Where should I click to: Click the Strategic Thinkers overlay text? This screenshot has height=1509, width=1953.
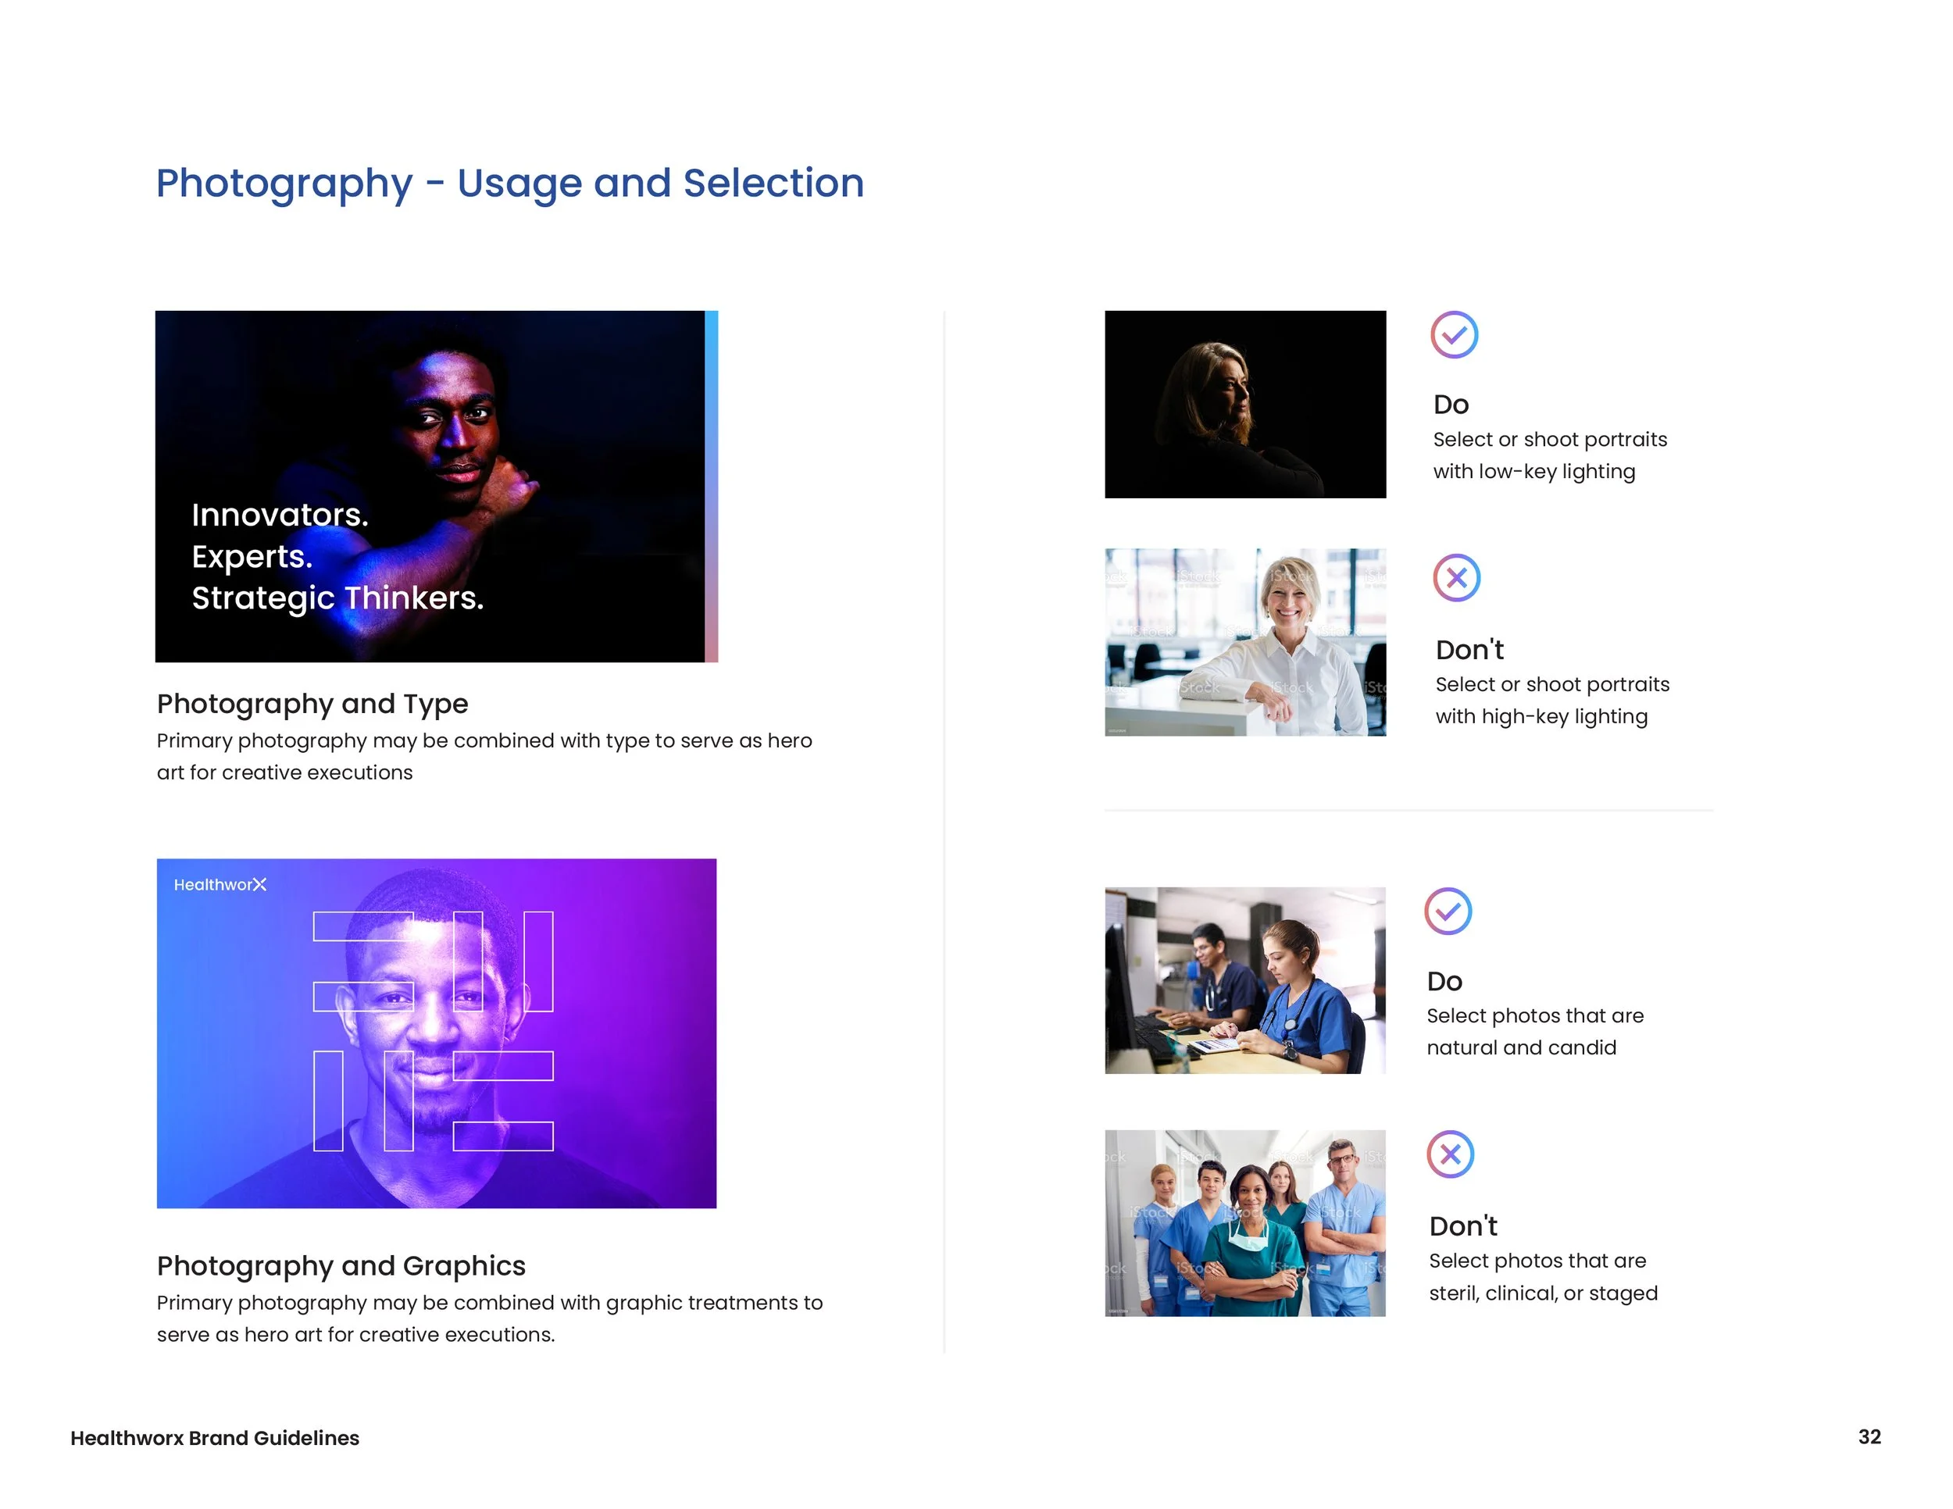(x=337, y=598)
